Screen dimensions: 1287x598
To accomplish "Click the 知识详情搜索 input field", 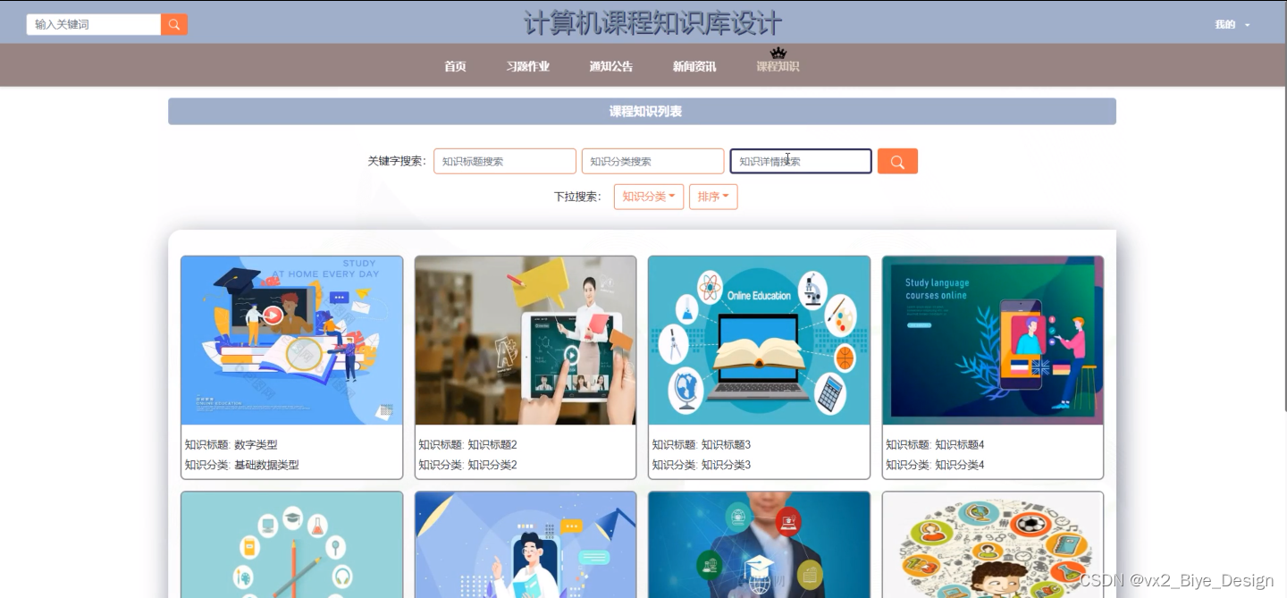I will tap(801, 161).
